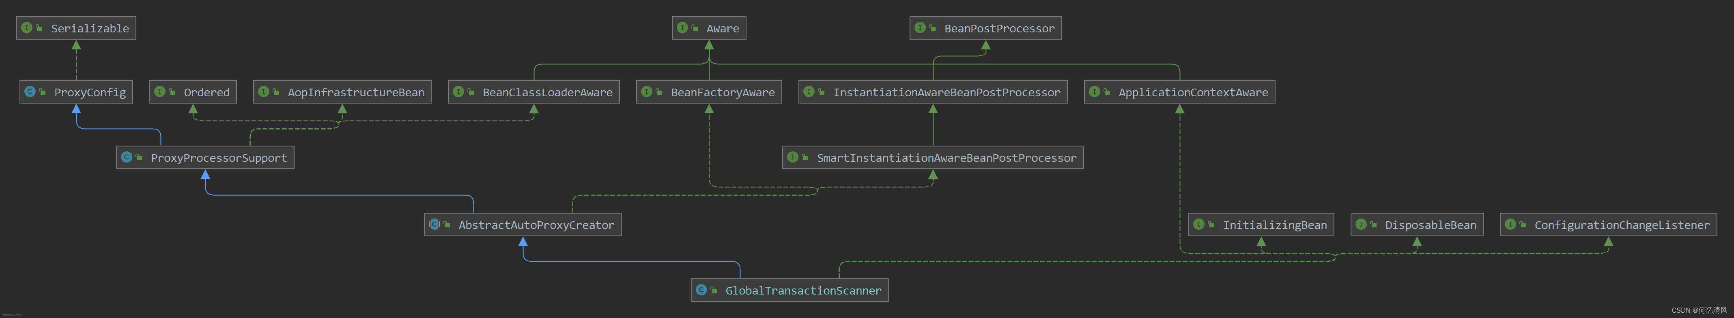Select the ProxyConfig class node
1734x318 pixels.
click(x=76, y=92)
